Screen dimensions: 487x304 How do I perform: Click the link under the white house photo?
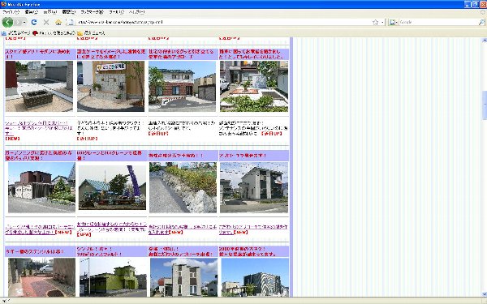tap(253, 229)
